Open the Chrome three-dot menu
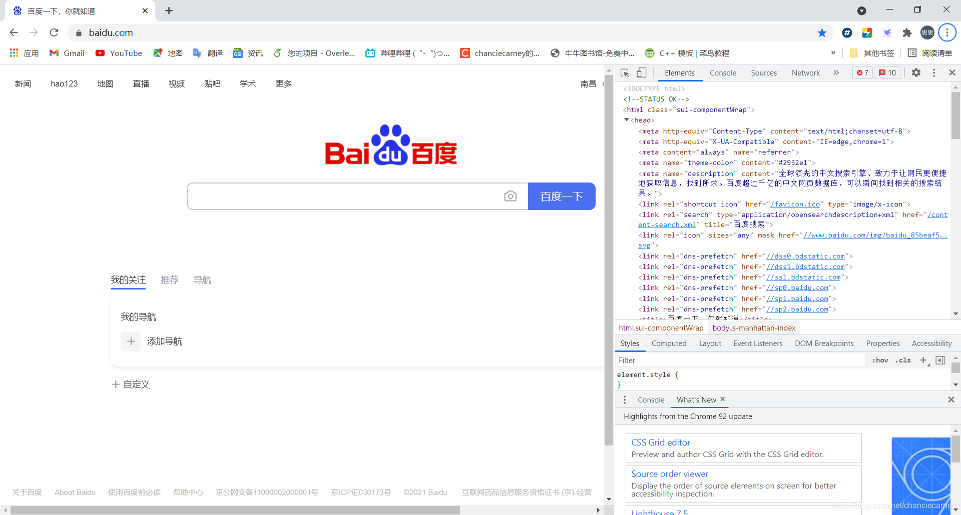Image resolution: width=961 pixels, height=515 pixels. tap(947, 32)
